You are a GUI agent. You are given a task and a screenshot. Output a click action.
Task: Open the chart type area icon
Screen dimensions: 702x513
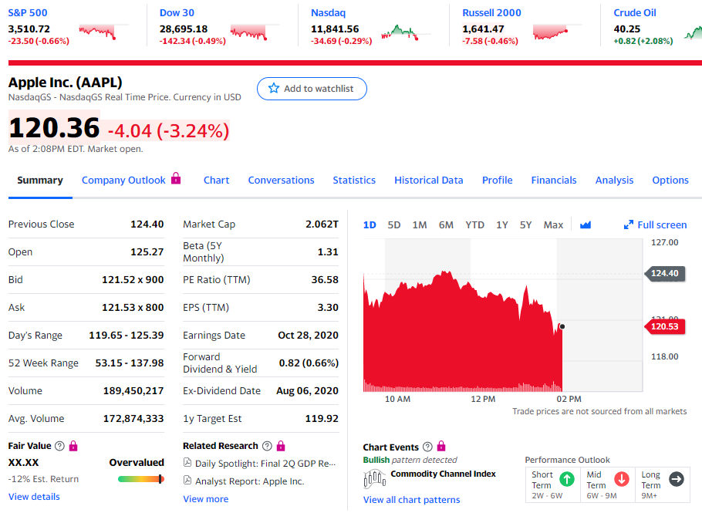point(586,224)
